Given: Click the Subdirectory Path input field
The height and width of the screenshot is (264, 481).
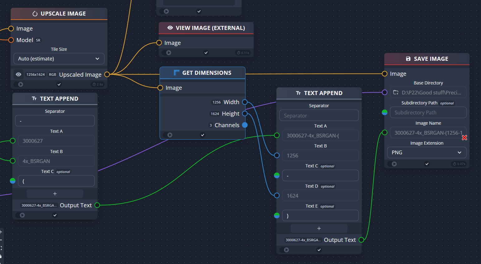Looking at the screenshot, I should (x=428, y=112).
